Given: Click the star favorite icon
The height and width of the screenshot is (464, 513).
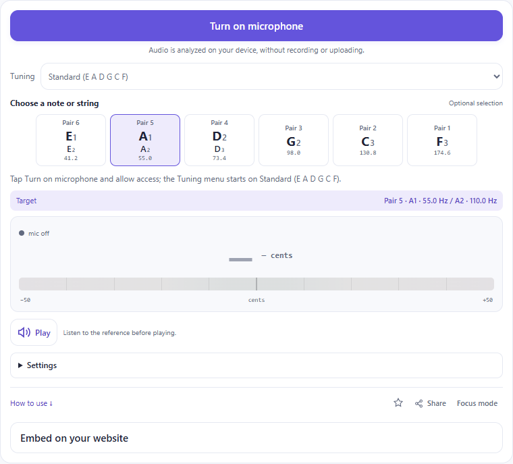Looking at the screenshot, I should coord(398,403).
